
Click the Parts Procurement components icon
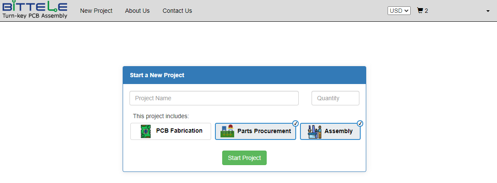click(x=227, y=131)
